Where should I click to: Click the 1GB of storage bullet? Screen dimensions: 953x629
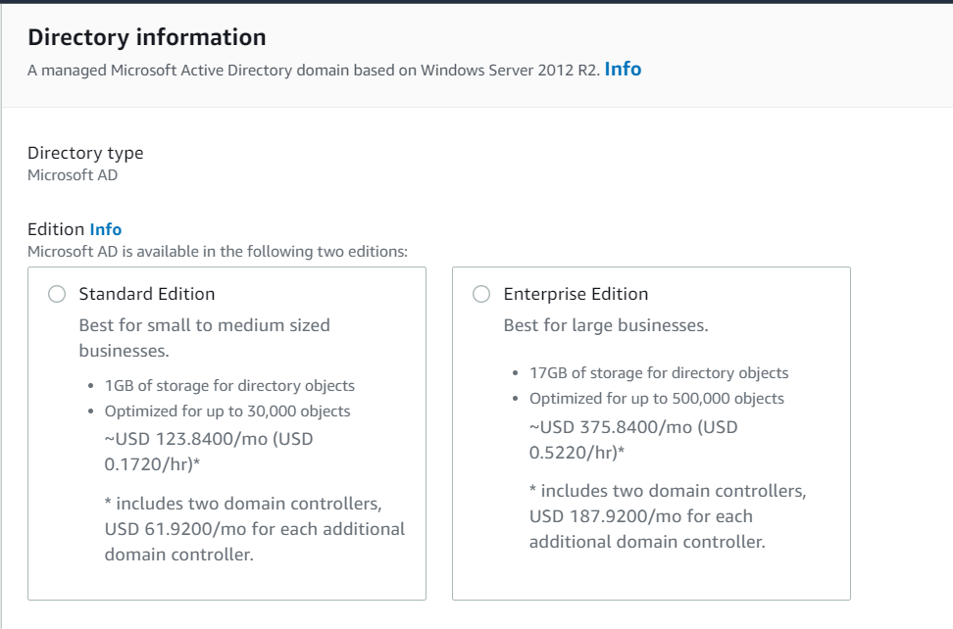click(229, 386)
